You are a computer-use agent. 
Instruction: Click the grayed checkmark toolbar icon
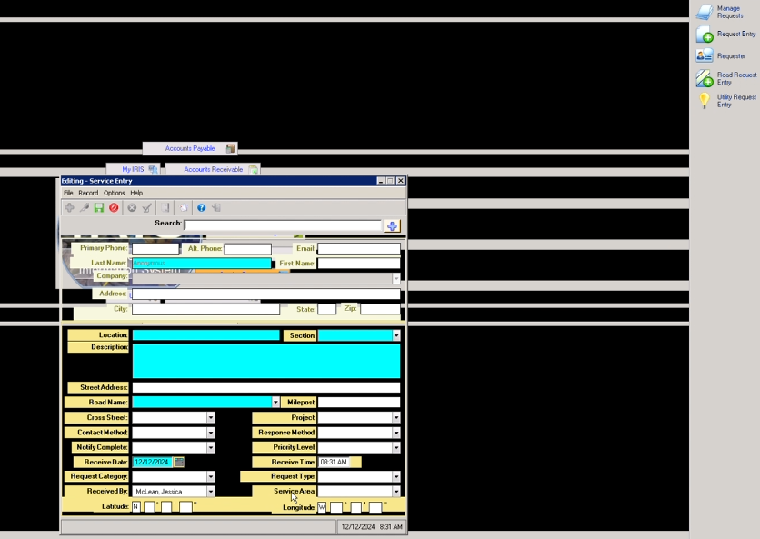tap(147, 208)
